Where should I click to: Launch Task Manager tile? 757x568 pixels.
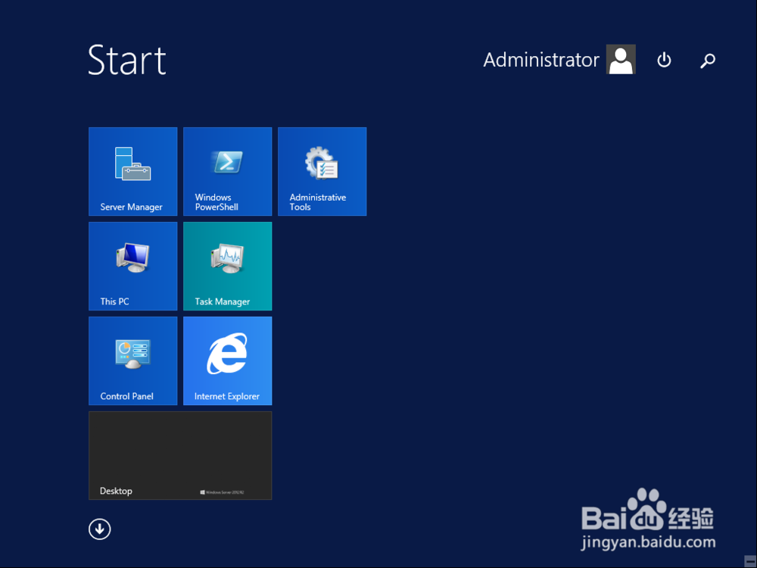pos(227,266)
